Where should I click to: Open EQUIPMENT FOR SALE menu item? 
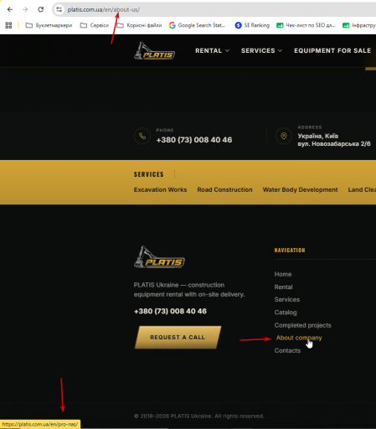point(332,50)
